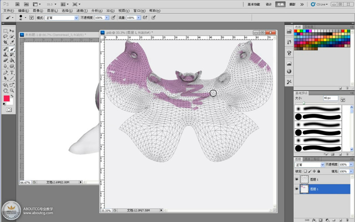
Task: Open the flow 流量 slider arrow
Action: (x=139, y=18)
